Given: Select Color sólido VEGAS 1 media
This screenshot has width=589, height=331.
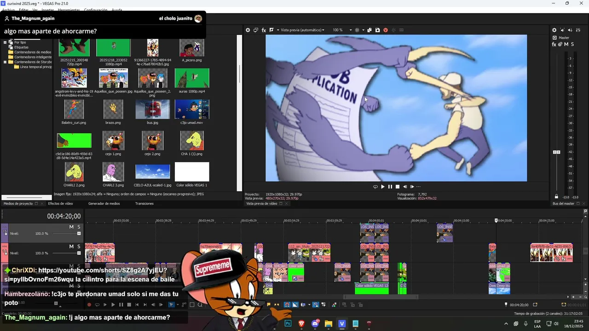Looking at the screenshot, I should tap(192, 172).
